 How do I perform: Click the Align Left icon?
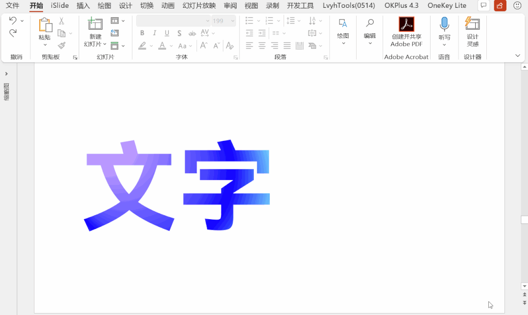(249, 45)
